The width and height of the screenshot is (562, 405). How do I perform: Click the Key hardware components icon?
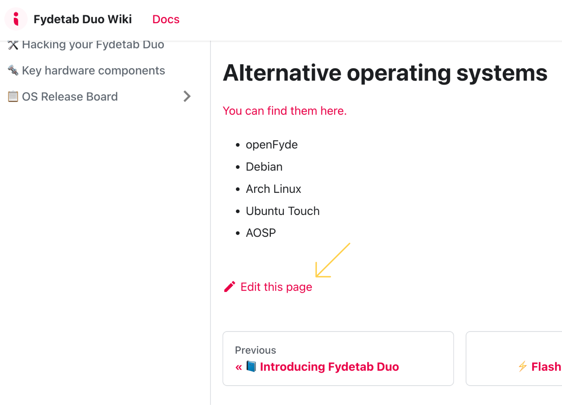[x=13, y=70]
